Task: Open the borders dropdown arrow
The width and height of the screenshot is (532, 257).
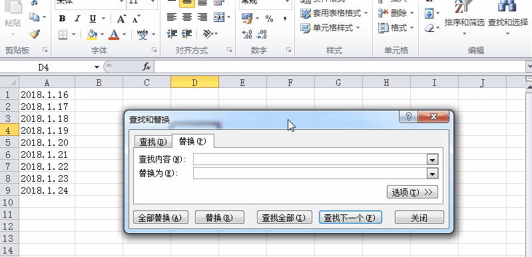Action: (73, 35)
